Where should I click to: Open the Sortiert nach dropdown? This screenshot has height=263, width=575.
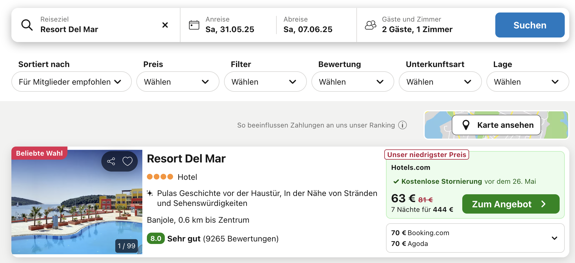(71, 82)
